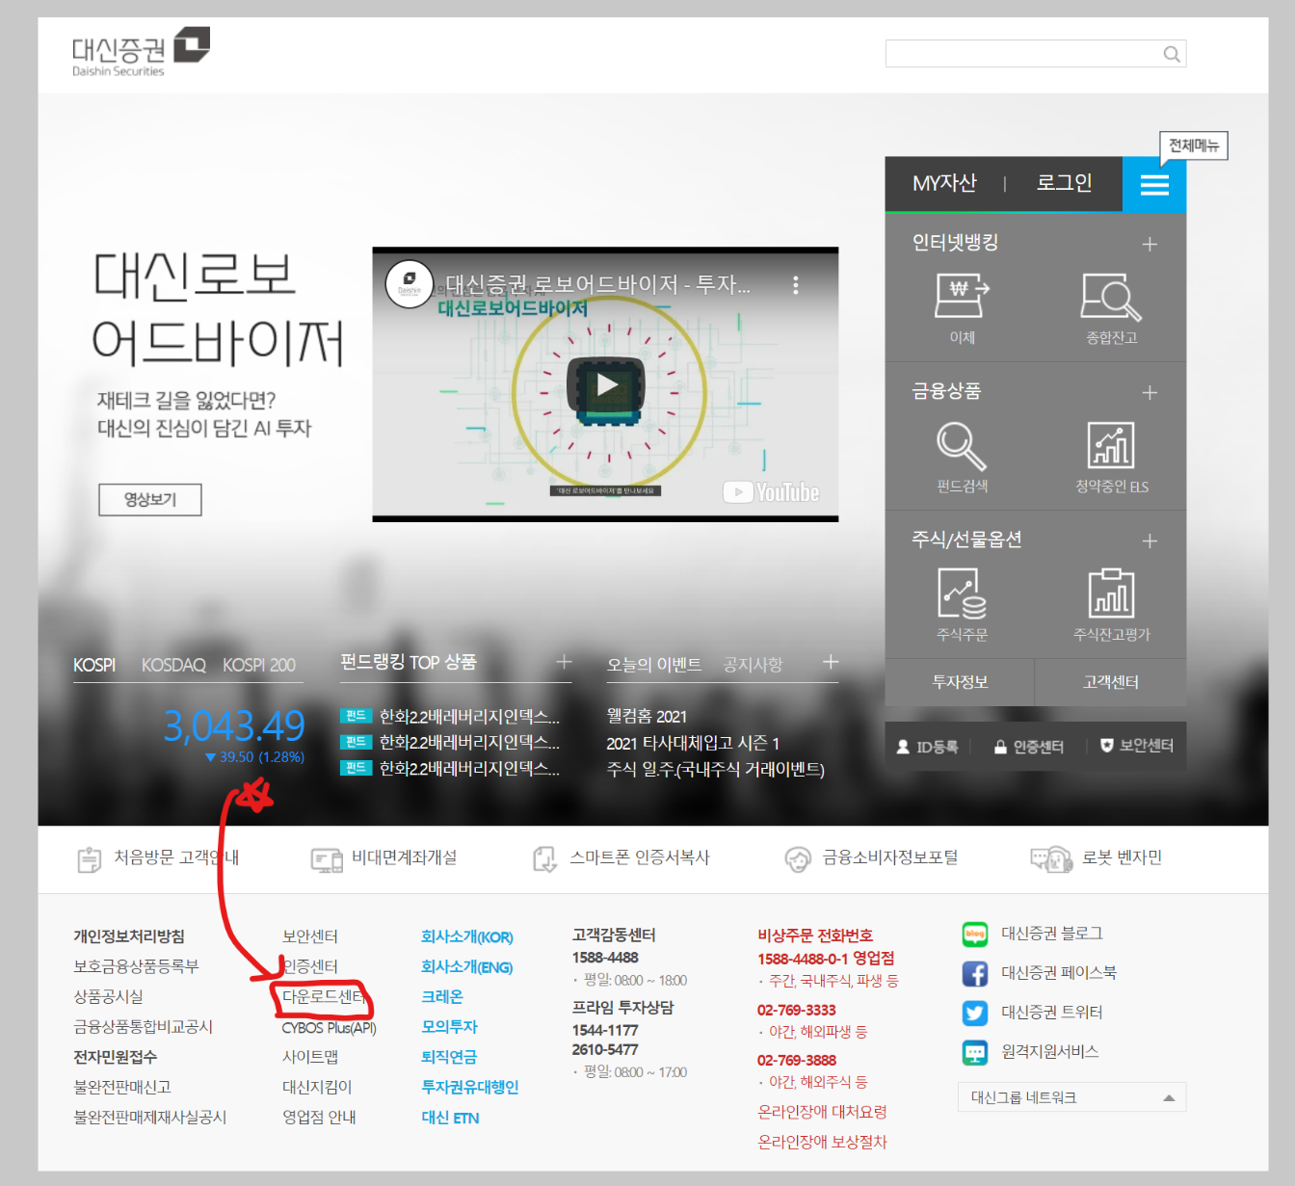Open 온라인장애 대처요령 link
1295x1186 pixels.
pyautogui.click(x=822, y=1112)
